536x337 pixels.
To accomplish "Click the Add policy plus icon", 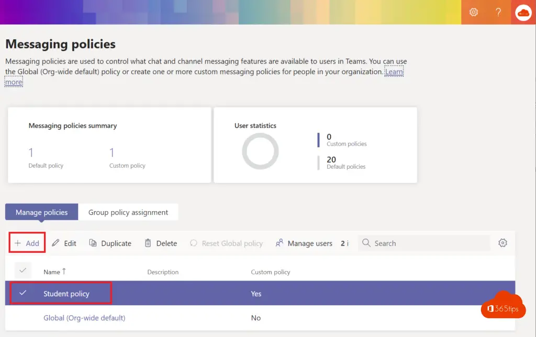I will coord(18,243).
